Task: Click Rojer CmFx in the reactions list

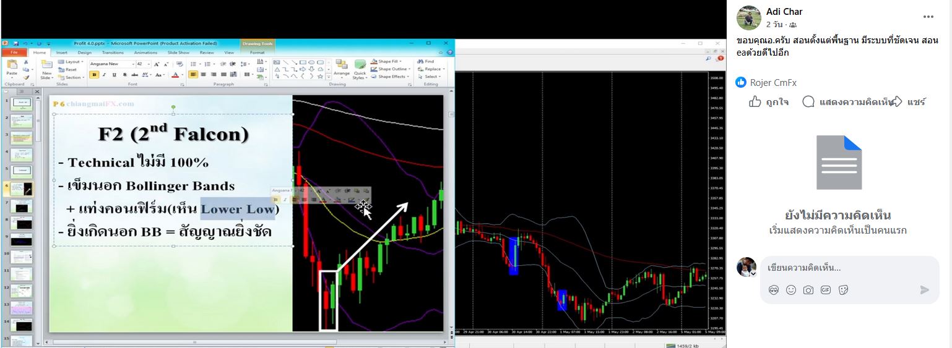Action: tap(773, 82)
